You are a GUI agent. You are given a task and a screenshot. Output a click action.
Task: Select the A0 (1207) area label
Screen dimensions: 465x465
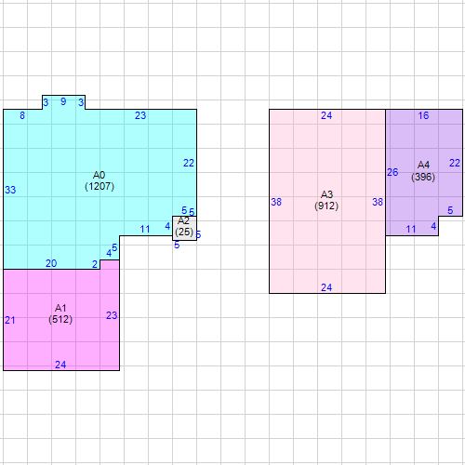[100, 180]
